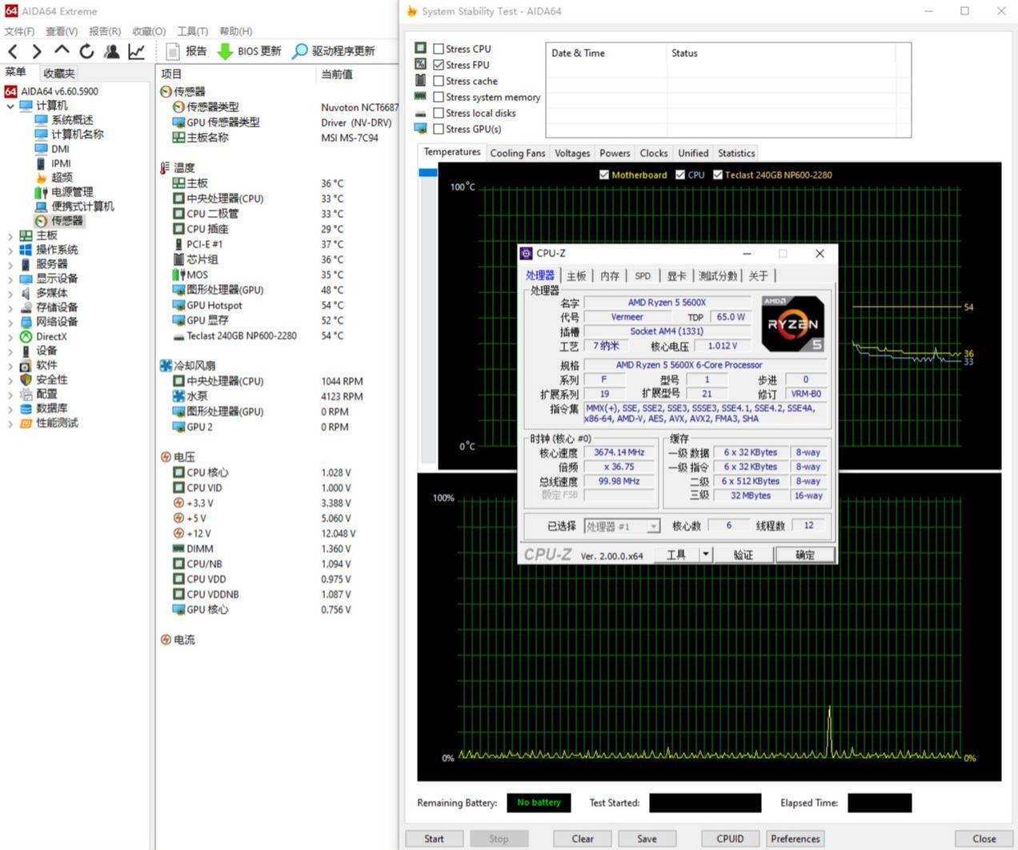Enable the Stress GPU(s) checkbox
The image size is (1018, 850).
tap(439, 129)
